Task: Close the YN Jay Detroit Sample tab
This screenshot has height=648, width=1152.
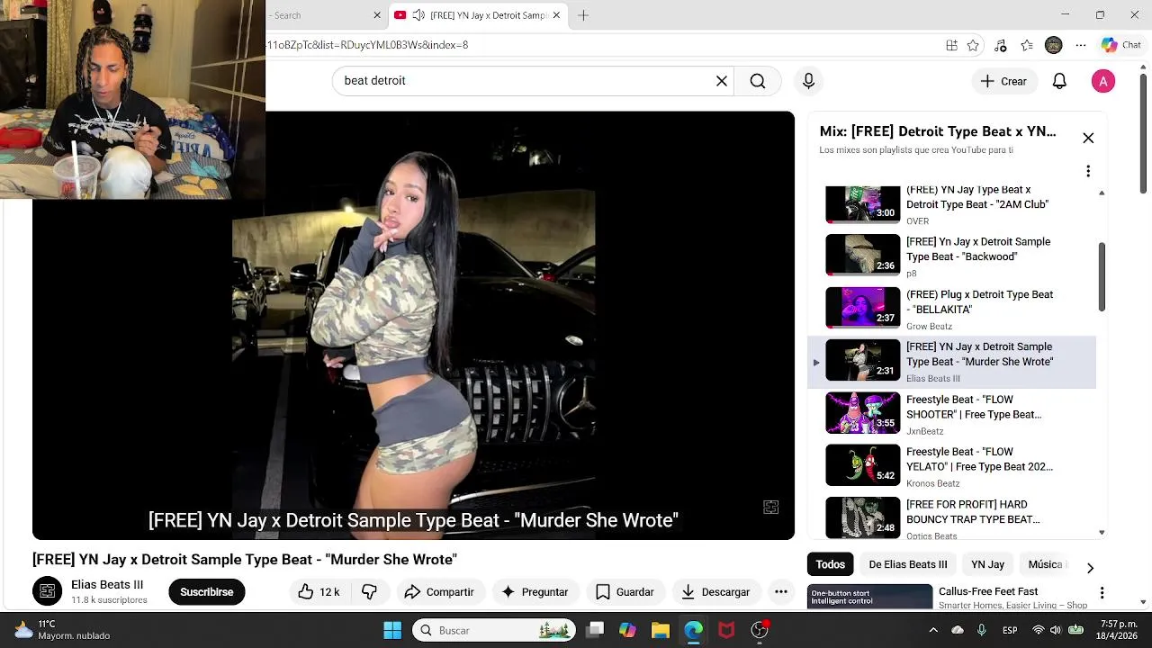Action: 556,15
